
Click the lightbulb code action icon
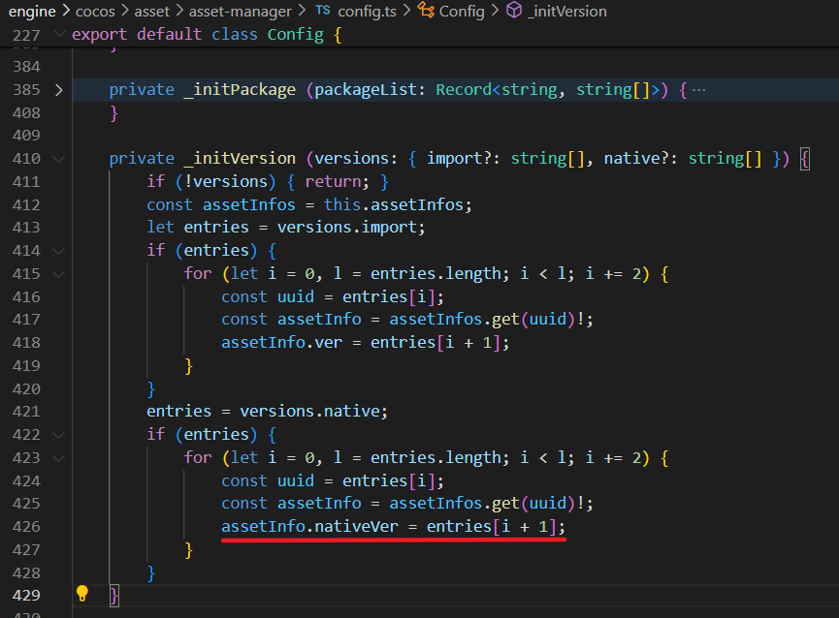81,594
